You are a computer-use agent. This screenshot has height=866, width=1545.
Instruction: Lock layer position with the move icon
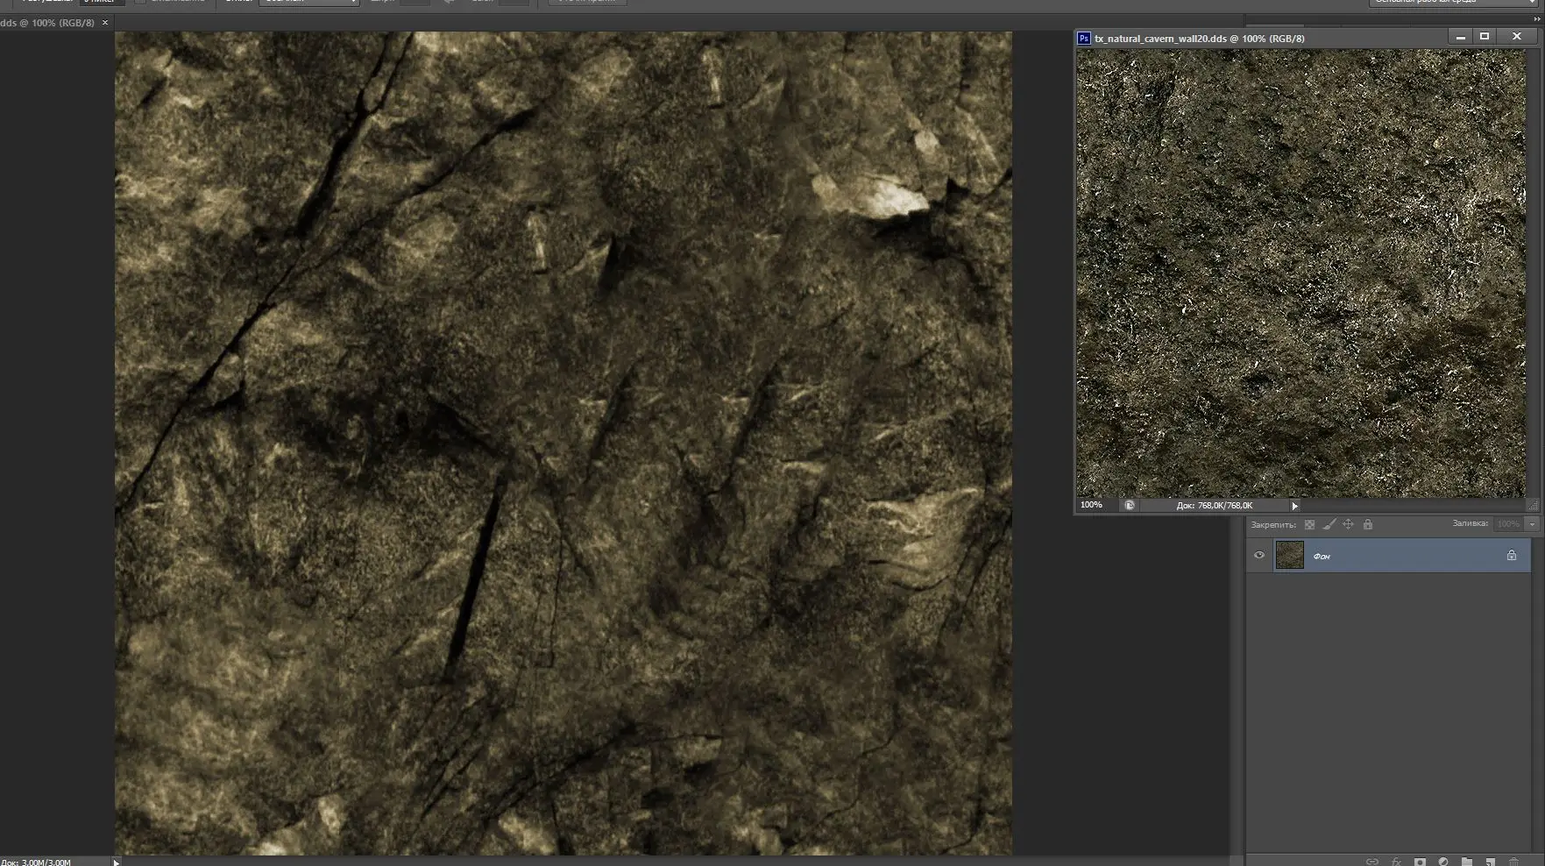click(1348, 524)
